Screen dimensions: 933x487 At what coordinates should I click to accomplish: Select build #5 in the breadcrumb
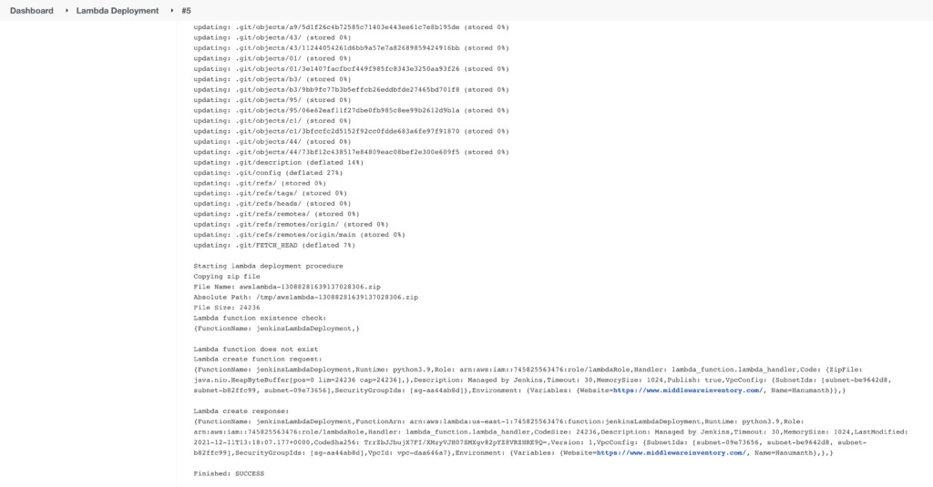(x=186, y=10)
